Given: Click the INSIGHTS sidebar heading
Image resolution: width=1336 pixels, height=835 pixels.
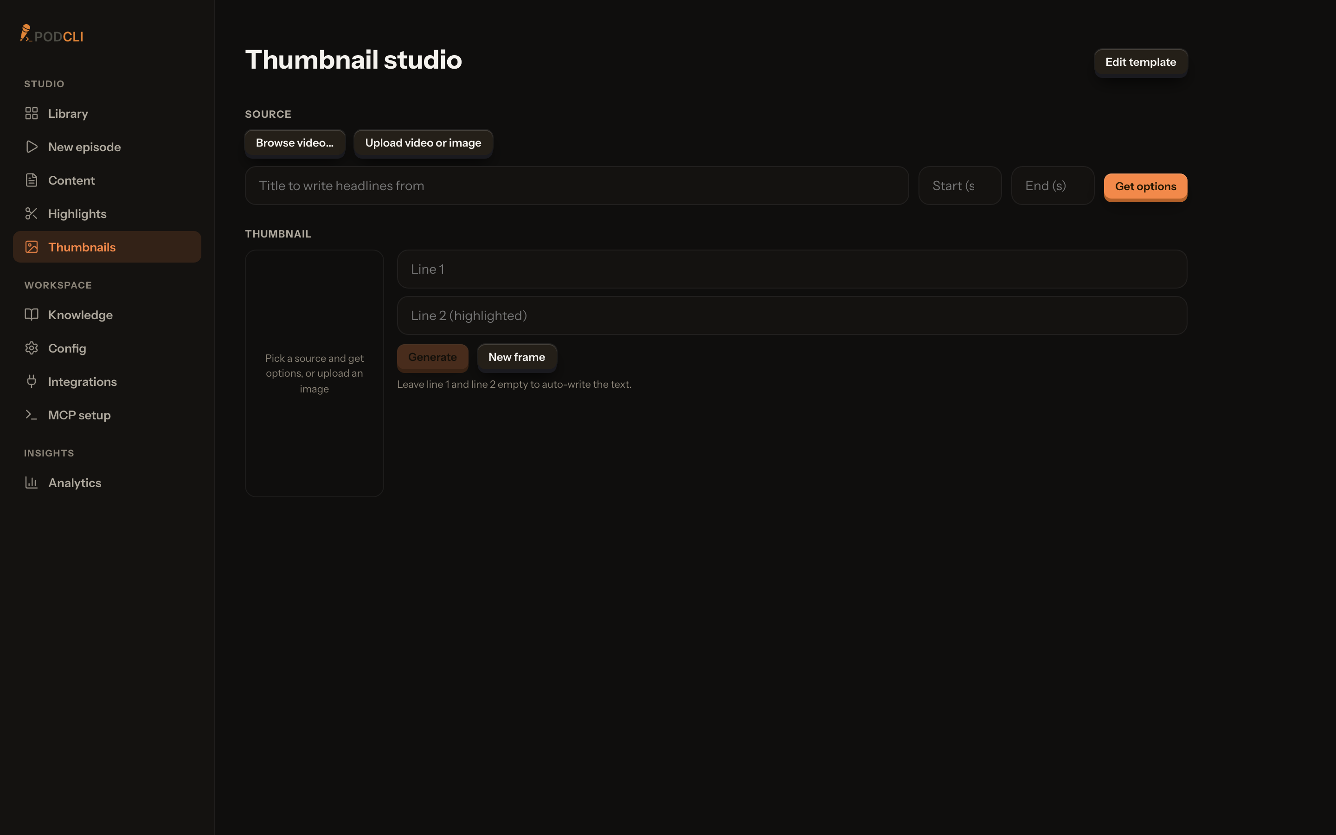Looking at the screenshot, I should [49, 453].
